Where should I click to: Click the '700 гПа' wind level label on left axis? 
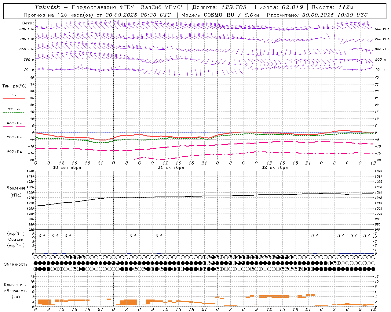click(27, 39)
